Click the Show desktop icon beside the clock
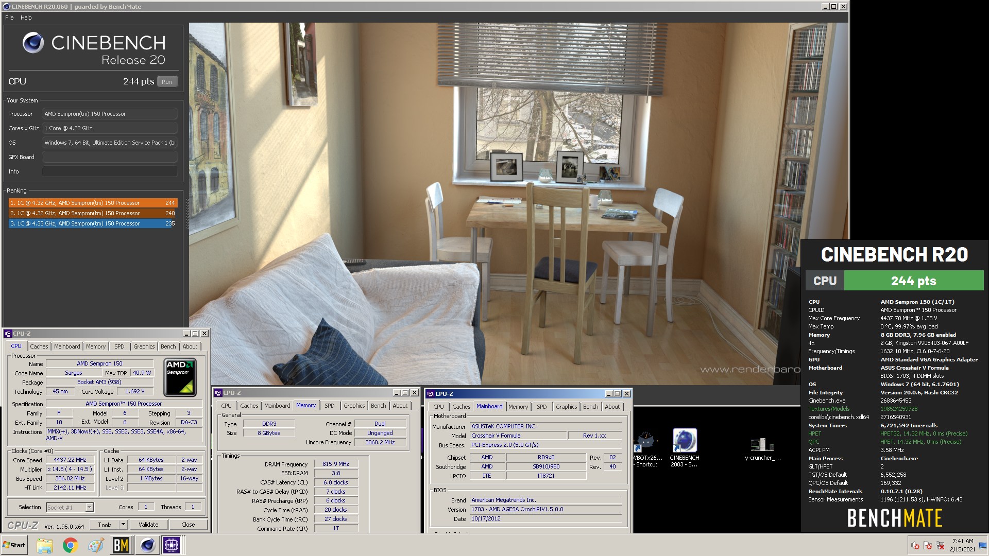Viewport: 989px width, 556px height. click(x=983, y=546)
